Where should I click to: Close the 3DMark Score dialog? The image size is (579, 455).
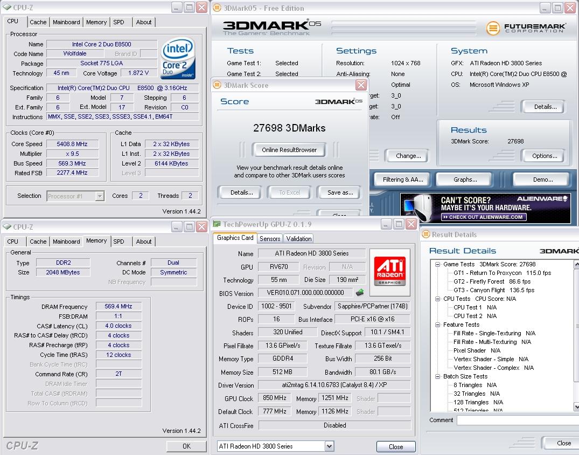tap(361, 85)
